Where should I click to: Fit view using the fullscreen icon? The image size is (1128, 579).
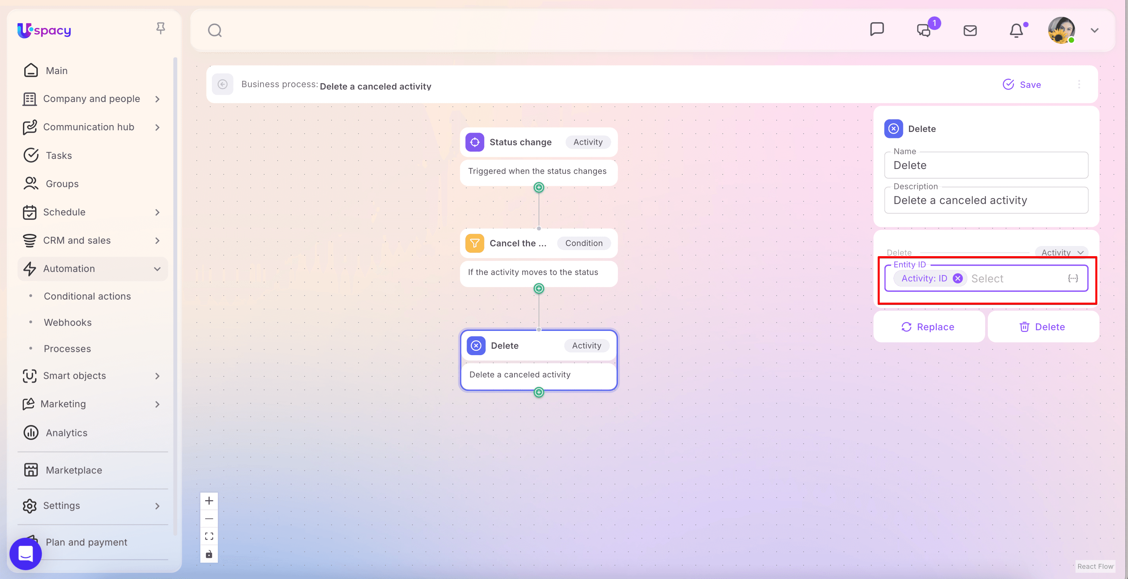[209, 536]
